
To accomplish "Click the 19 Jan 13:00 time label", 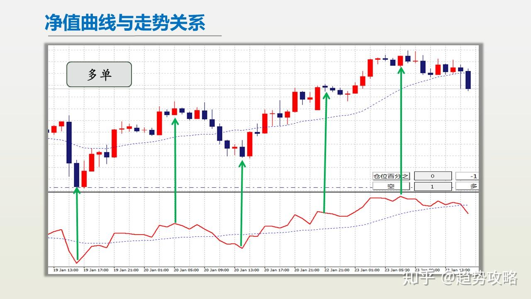I will tap(66, 270).
